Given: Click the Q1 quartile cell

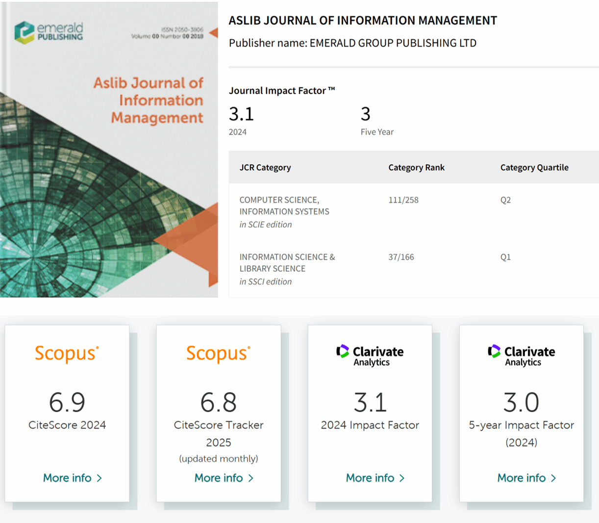Looking at the screenshot, I should click(505, 257).
